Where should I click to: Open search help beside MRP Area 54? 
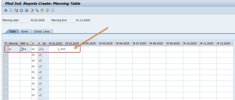click(x=22, y=49)
